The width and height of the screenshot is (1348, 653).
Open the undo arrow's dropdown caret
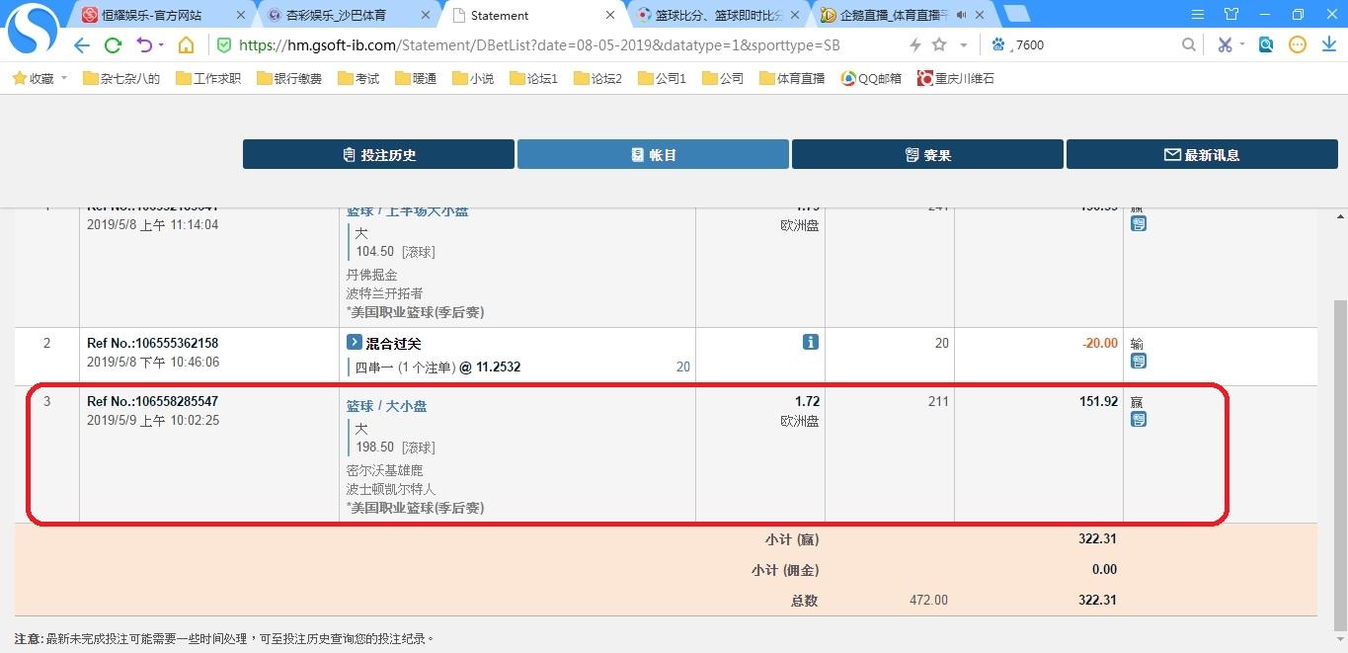coord(161,45)
